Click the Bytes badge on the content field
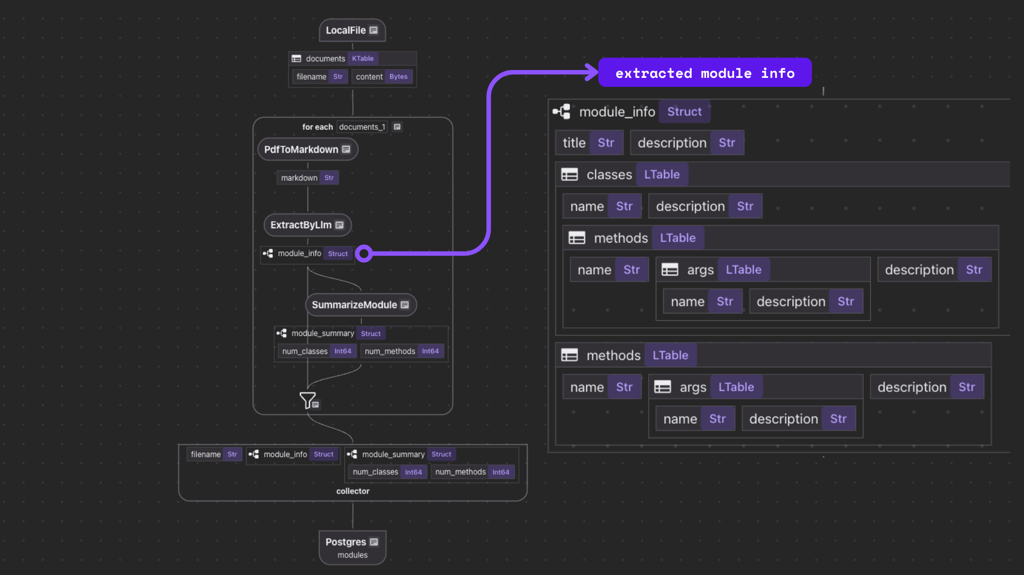 pyautogui.click(x=398, y=76)
